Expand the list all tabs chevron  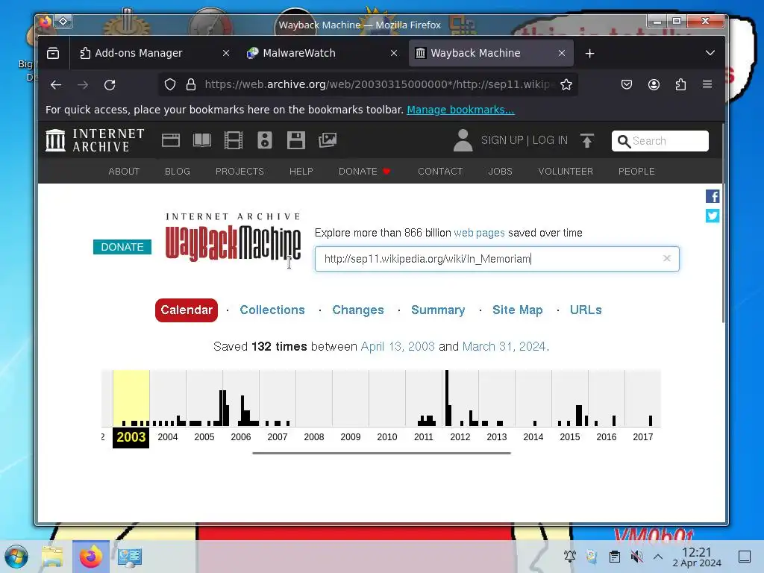(x=710, y=53)
